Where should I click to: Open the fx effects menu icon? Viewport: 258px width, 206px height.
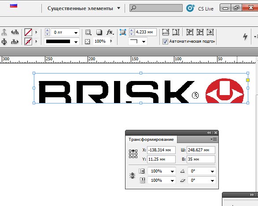(x=110, y=32)
